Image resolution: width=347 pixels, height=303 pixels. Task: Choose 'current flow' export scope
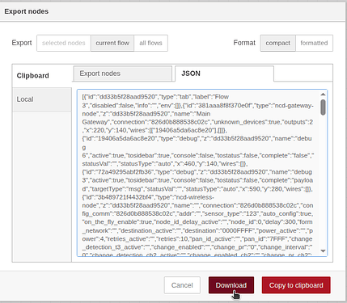(112, 43)
